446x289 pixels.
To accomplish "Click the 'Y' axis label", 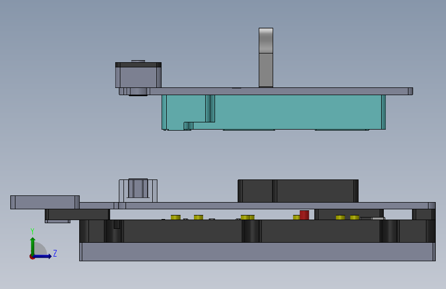I will [32, 231].
